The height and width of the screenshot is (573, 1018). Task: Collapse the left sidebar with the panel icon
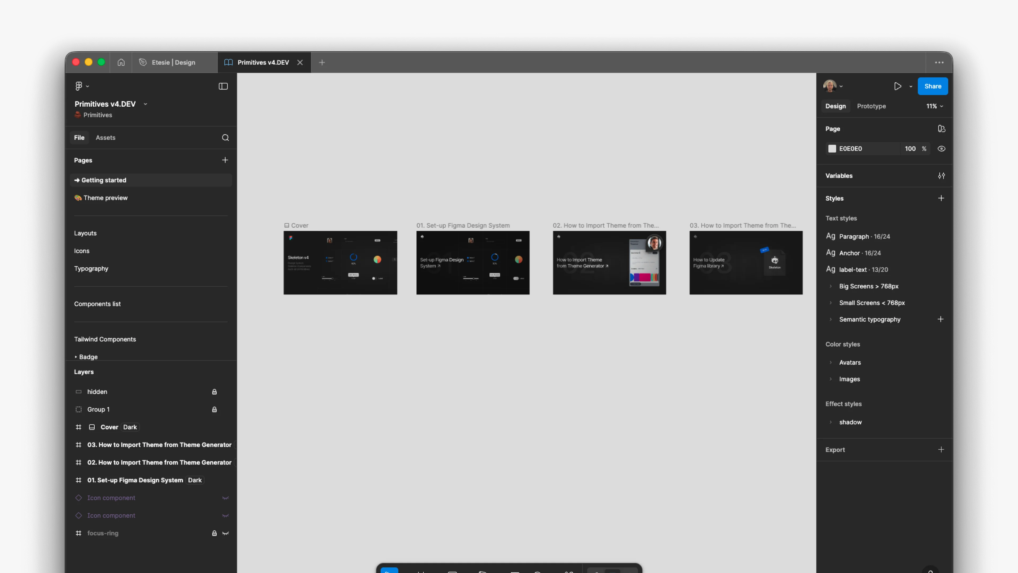click(x=223, y=86)
